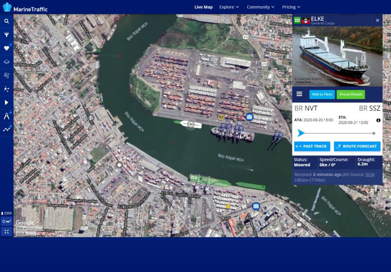Start the playback triangle icon in sidebar
Image resolution: width=391 pixels, height=272 pixels.
click(x=7, y=103)
